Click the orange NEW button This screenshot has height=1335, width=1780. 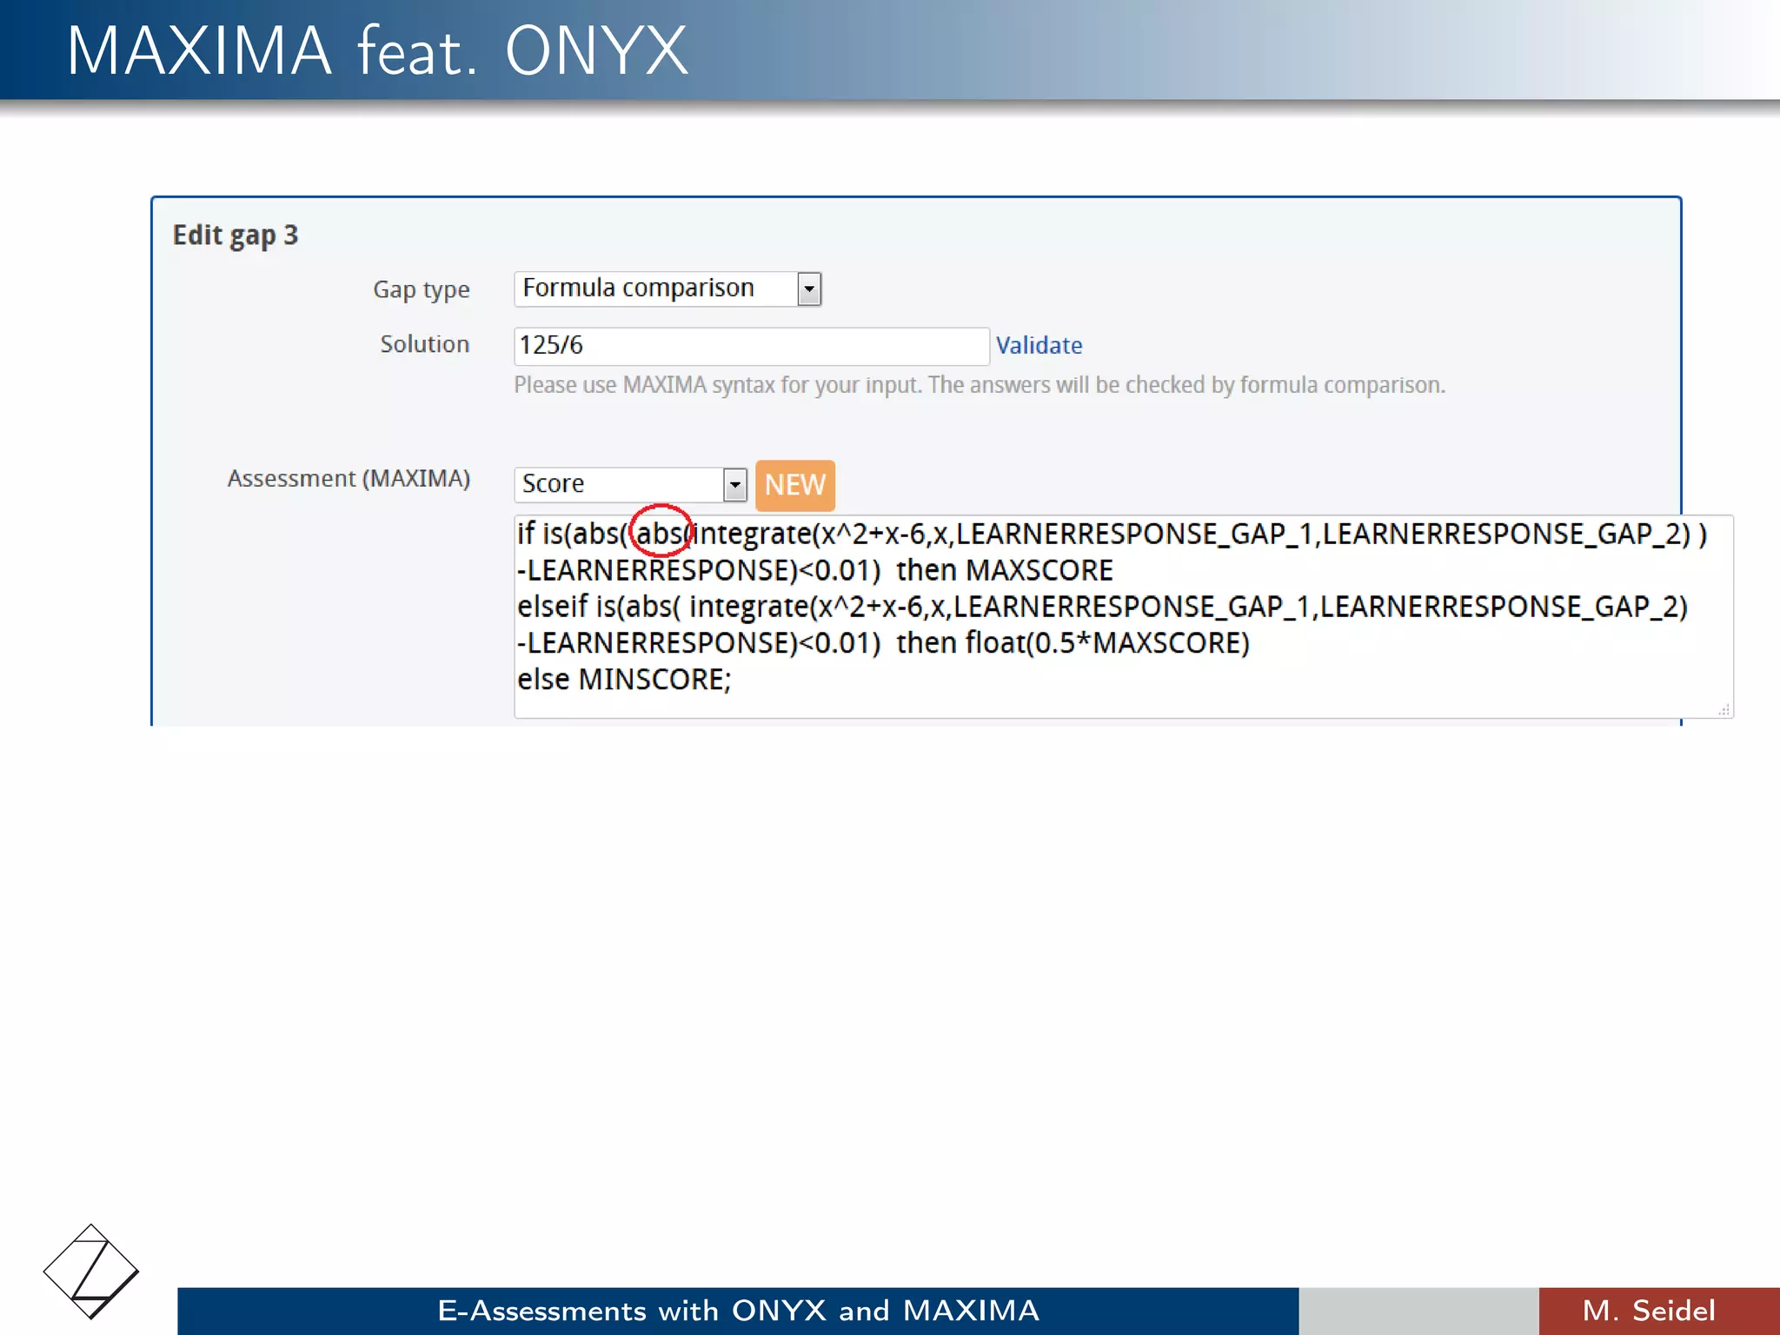coord(794,485)
